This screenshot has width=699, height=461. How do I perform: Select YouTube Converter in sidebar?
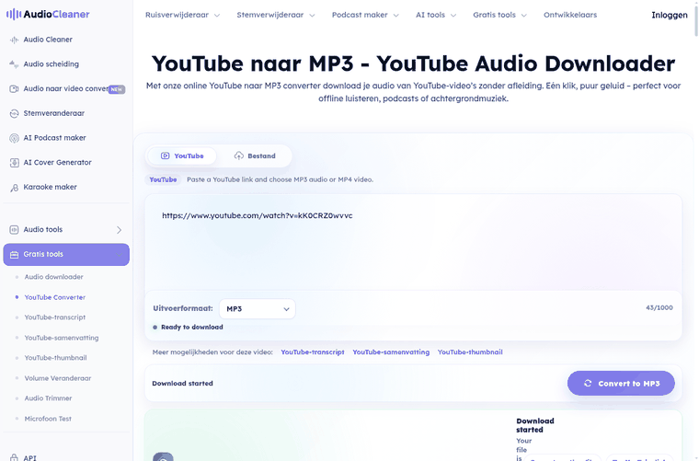click(55, 297)
